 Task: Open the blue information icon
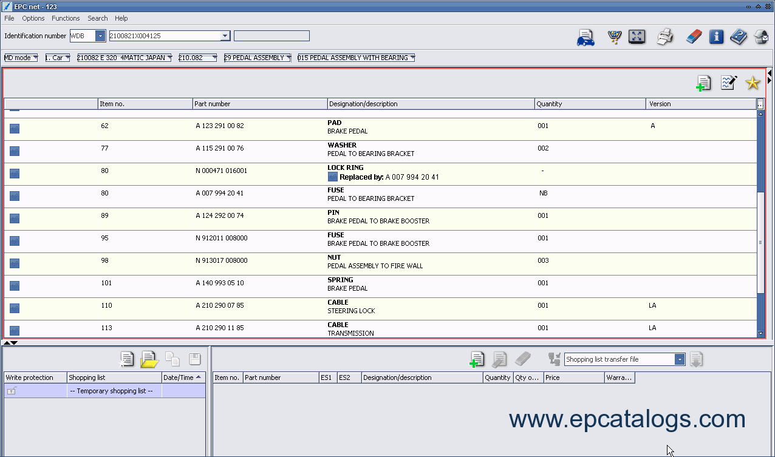pos(716,37)
